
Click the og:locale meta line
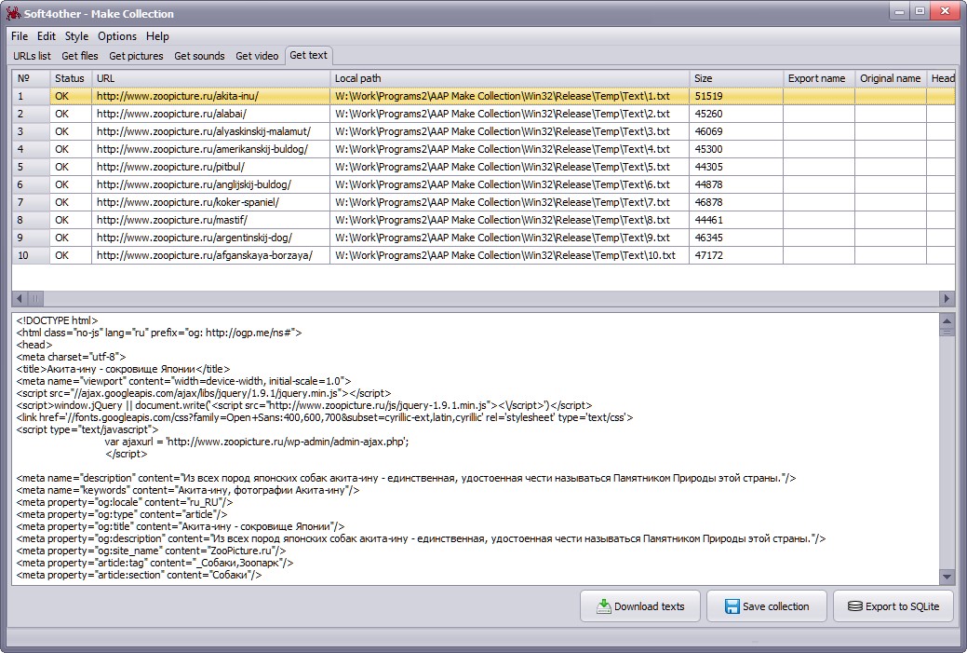tap(125, 502)
